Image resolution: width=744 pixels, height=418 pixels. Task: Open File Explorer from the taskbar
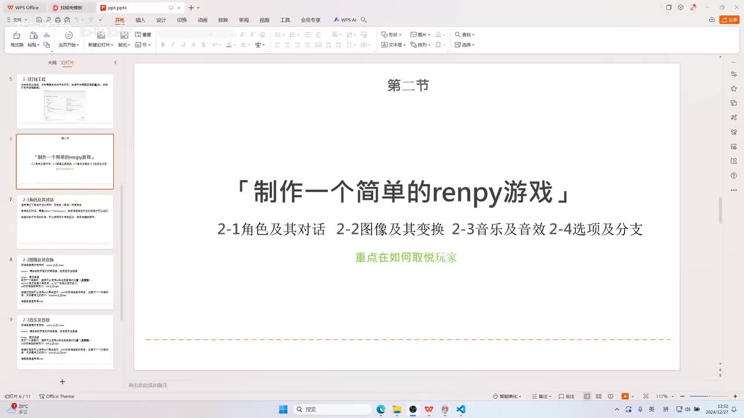[x=397, y=409]
